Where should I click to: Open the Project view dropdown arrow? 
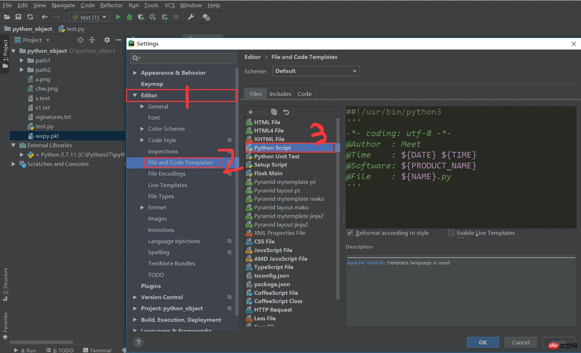pos(48,40)
